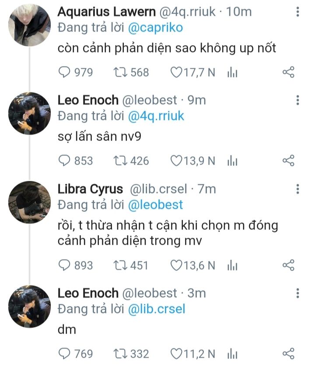Reply to Aquarius Lawern's tweet
The image size is (315, 366).
[x=64, y=72]
